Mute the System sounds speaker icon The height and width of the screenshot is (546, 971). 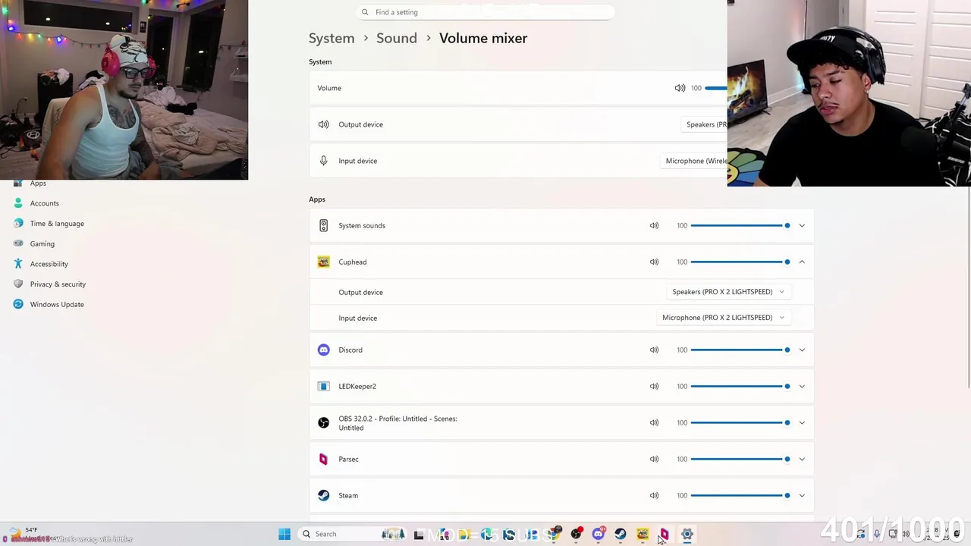pyautogui.click(x=654, y=225)
